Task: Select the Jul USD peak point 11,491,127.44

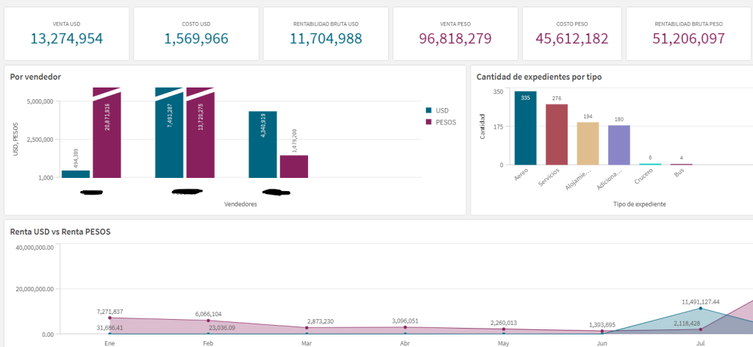Action: 700,308
